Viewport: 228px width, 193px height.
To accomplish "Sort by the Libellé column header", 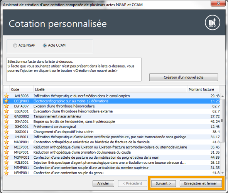I will [x=110, y=89].
